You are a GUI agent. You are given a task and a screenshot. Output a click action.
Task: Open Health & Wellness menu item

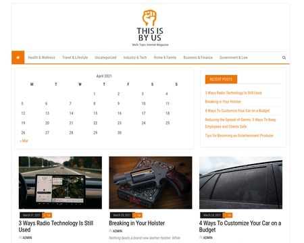point(42,57)
